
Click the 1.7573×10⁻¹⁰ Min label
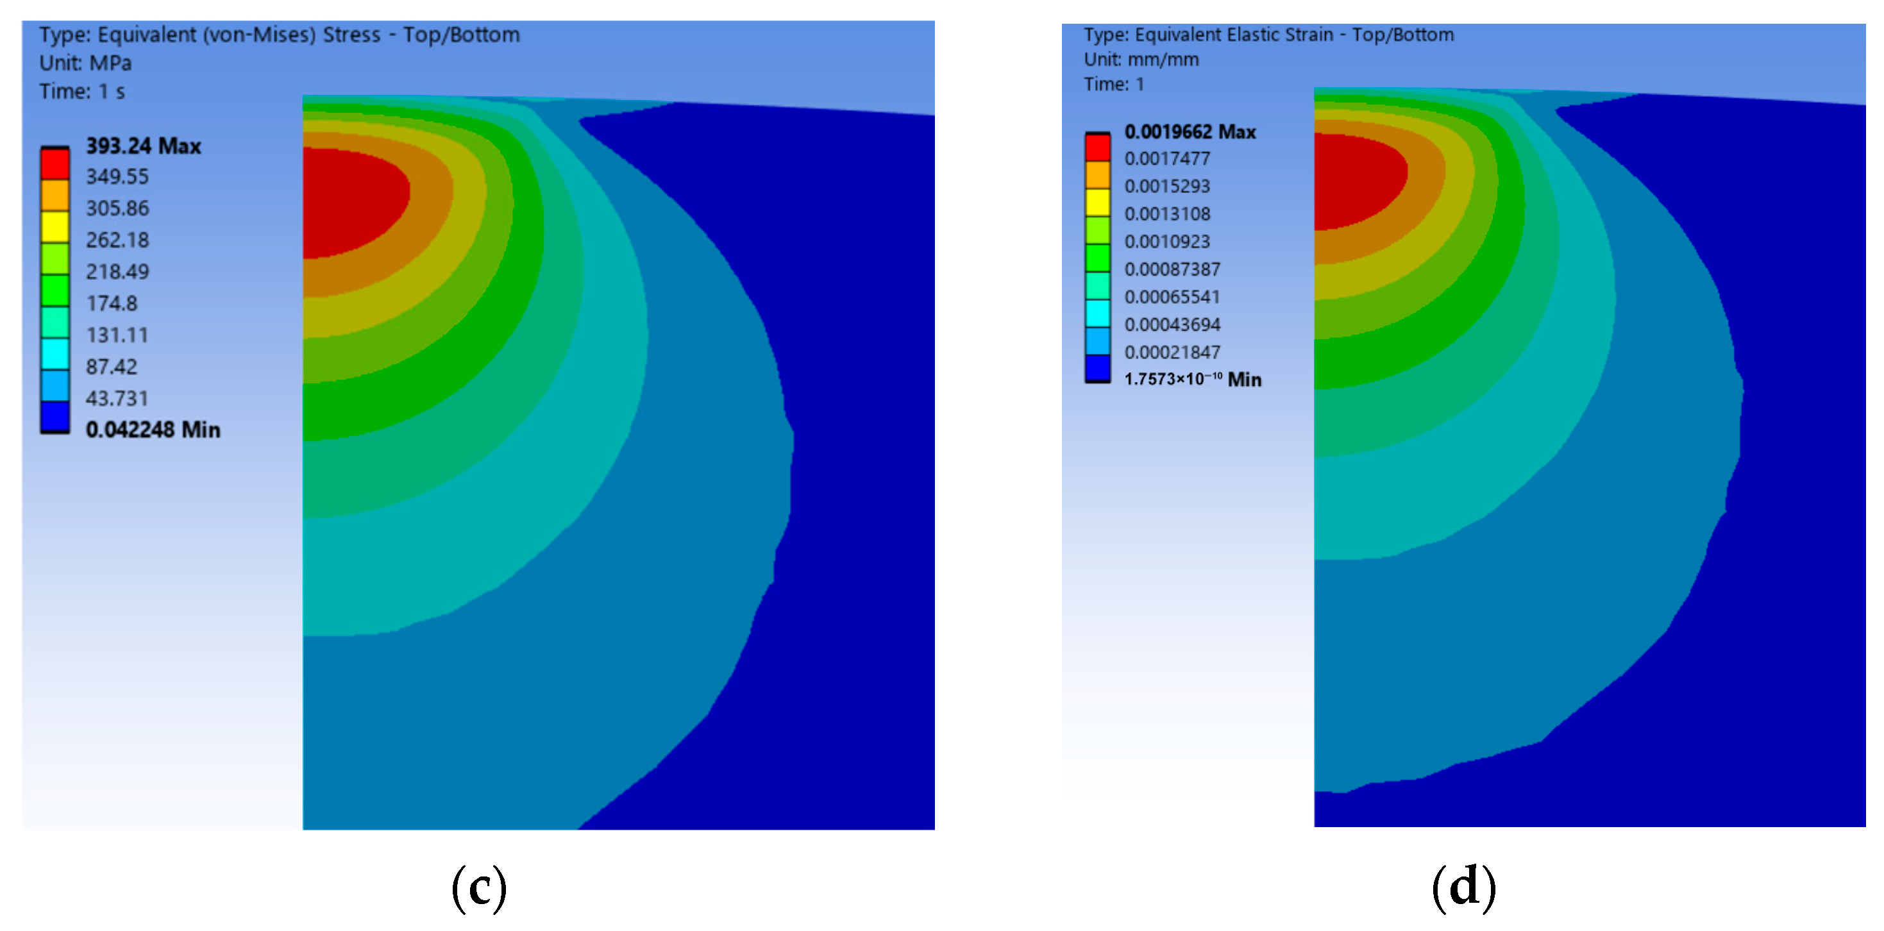pyautogui.click(x=1192, y=379)
